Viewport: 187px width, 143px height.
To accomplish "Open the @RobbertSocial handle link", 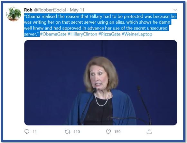I will (50, 10).
